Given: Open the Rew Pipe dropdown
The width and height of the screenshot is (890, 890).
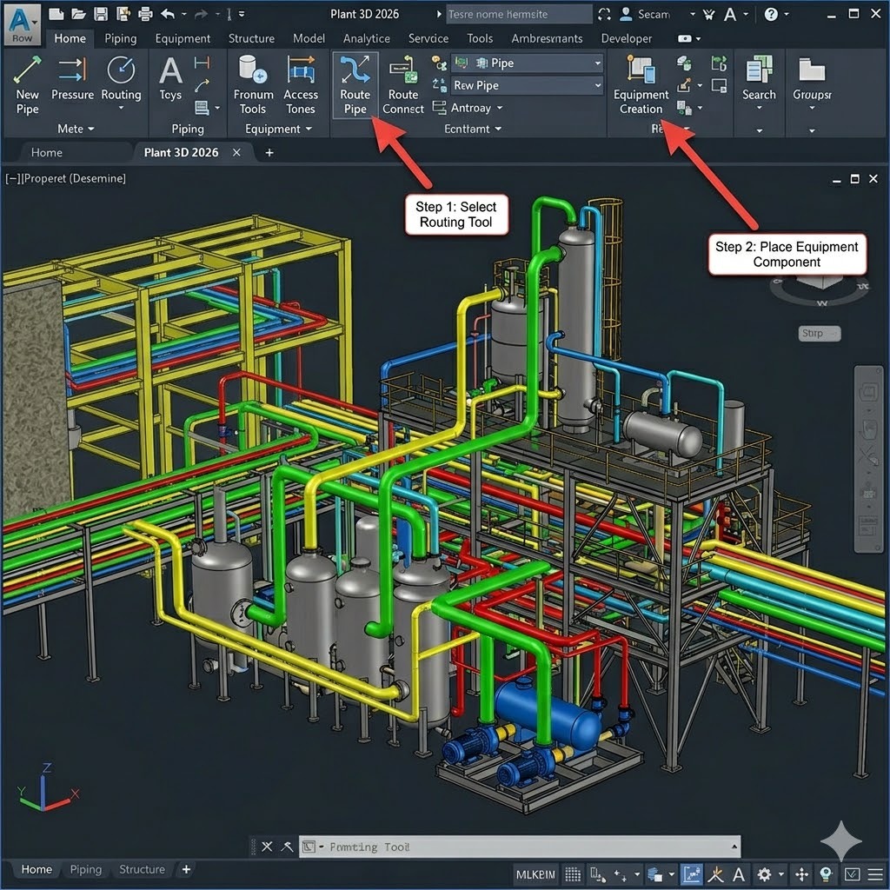Looking at the screenshot, I should (527, 86).
